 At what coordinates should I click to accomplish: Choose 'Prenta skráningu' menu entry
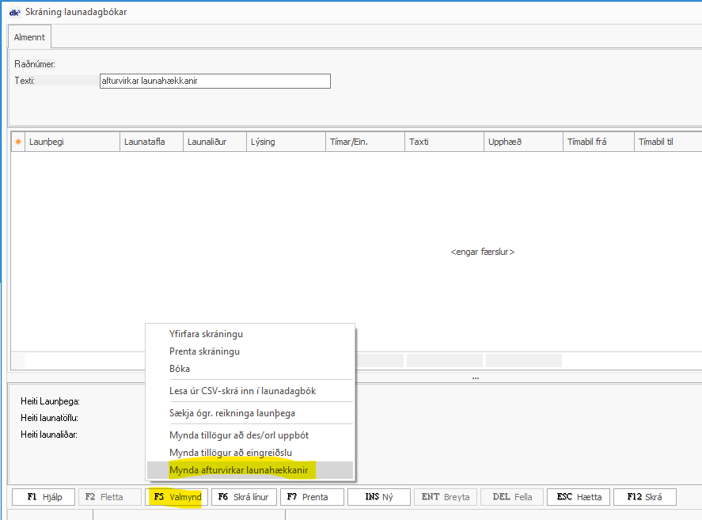[204, 351]
